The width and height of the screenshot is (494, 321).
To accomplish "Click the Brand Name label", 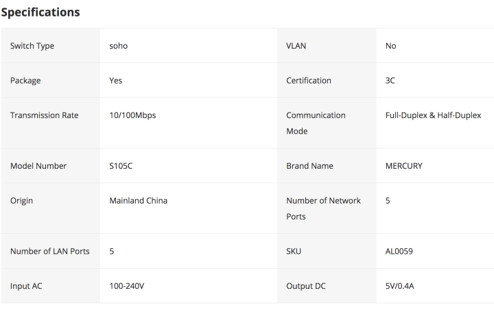I will (309, 166).
